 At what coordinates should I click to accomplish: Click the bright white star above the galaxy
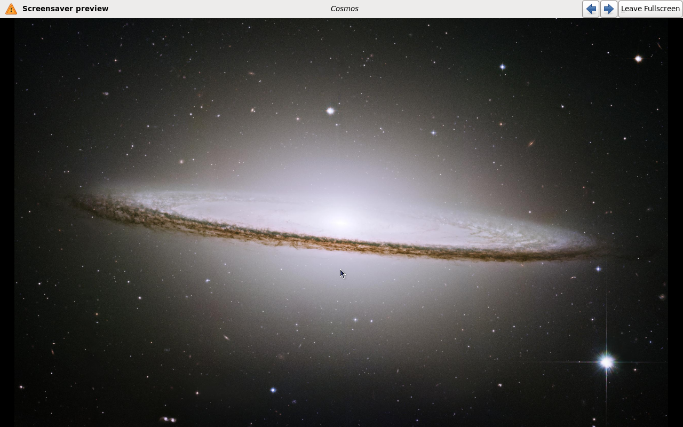coord(330,111)
